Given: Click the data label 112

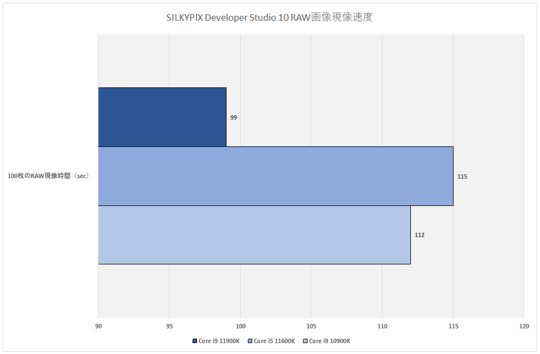Looking at the screenshot, I should pos(420,235).
